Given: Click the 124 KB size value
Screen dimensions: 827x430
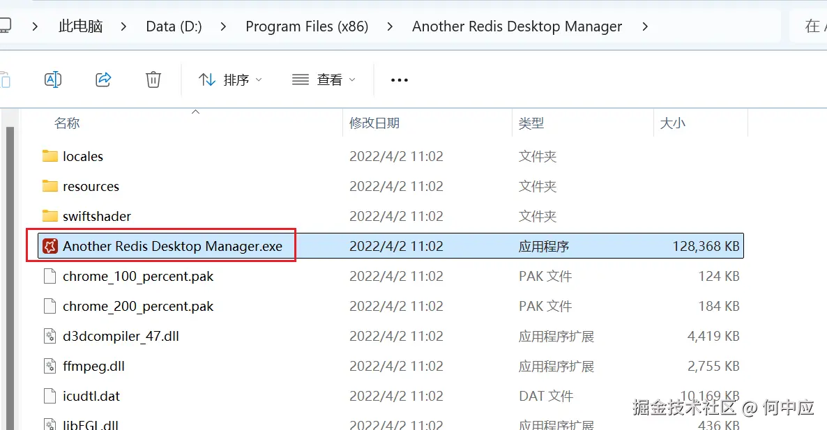Looking at the screenshot, I should (x=719, y=276).
